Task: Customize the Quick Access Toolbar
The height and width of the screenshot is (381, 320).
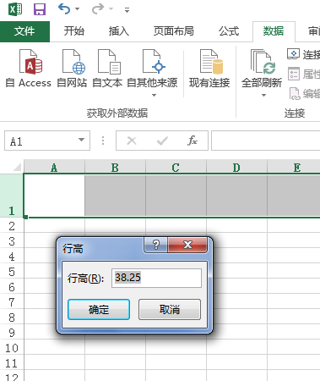Action: [x=127, y=10]
